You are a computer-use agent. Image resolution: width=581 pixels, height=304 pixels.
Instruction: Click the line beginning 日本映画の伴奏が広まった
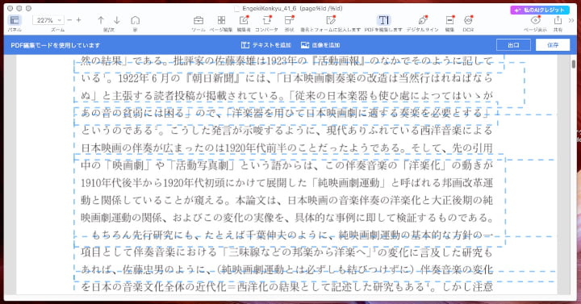(x=286, y=148)
